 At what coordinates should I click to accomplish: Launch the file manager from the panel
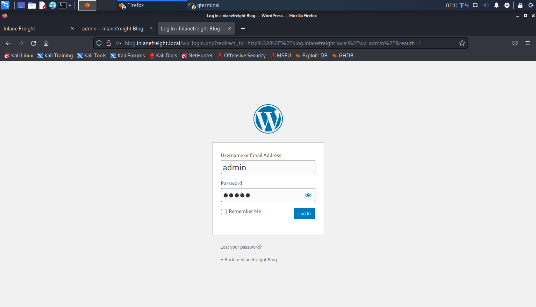pyautogui.click(x=32, y=5)
